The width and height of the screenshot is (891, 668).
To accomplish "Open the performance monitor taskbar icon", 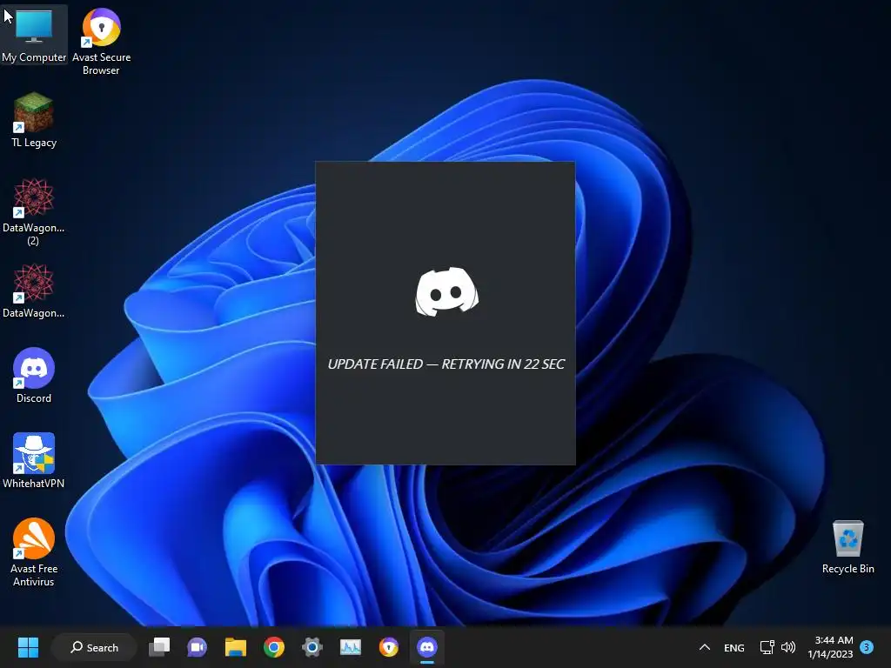I will [x=351, y=647].
